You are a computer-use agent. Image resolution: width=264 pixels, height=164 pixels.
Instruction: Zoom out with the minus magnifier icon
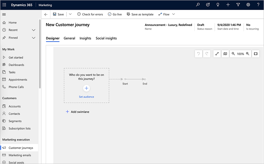pos(233,54)
